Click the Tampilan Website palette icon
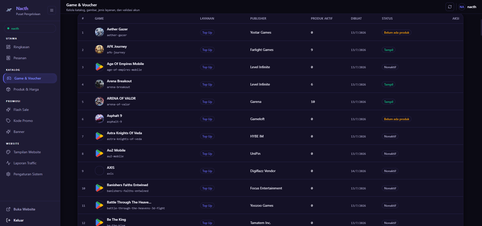 (8, 152)
